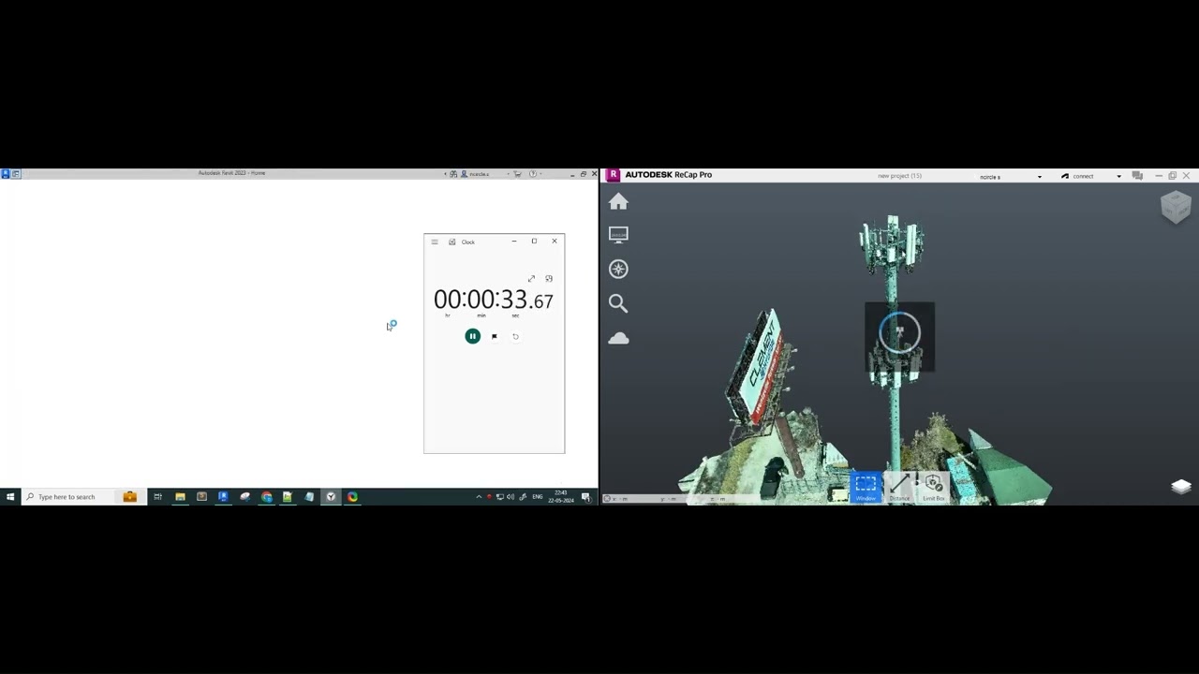
Task: Click the ViewCube in ReCap viewport
Action: tap(1176, 206)
